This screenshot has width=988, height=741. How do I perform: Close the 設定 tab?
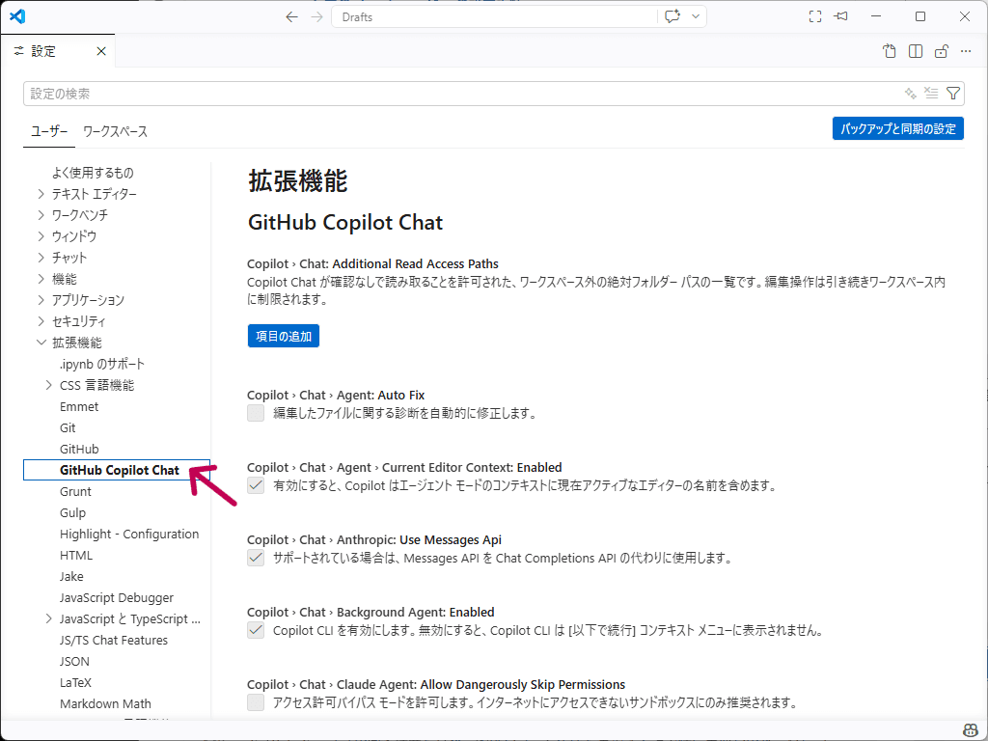tap(100, 51)
